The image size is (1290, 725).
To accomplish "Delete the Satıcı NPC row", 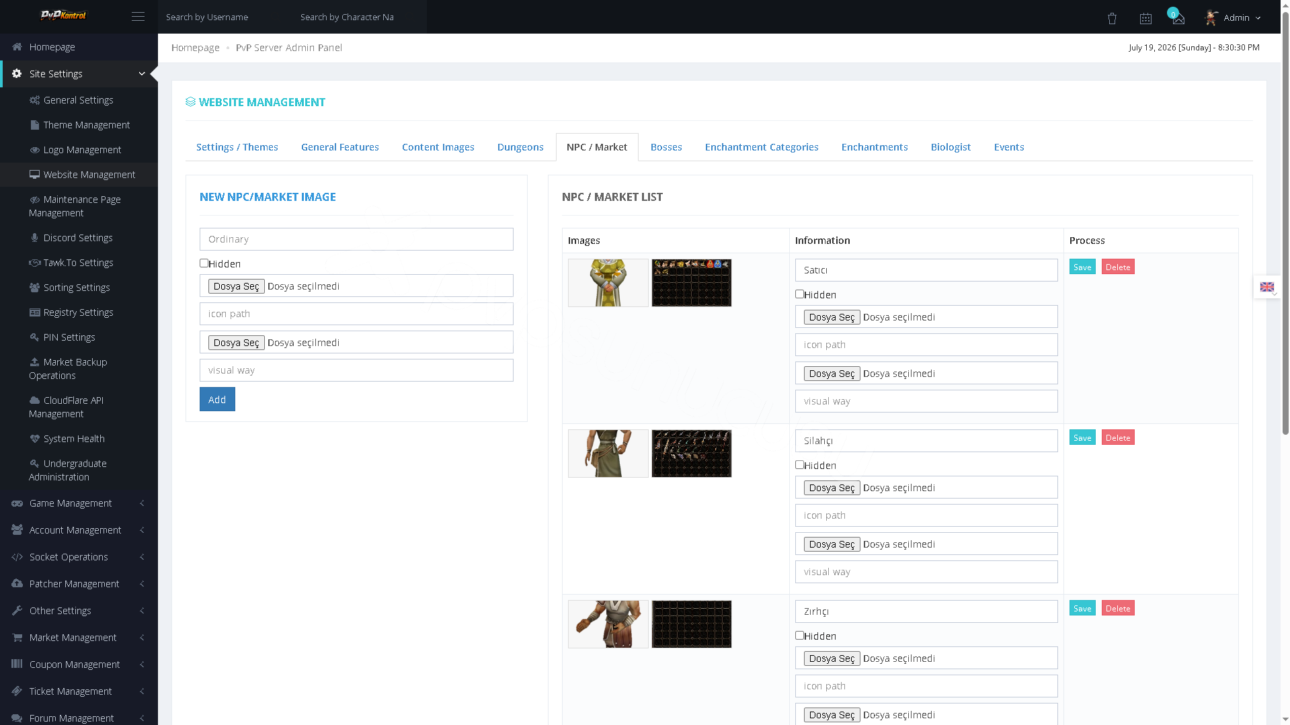I will pos(1118,267).
